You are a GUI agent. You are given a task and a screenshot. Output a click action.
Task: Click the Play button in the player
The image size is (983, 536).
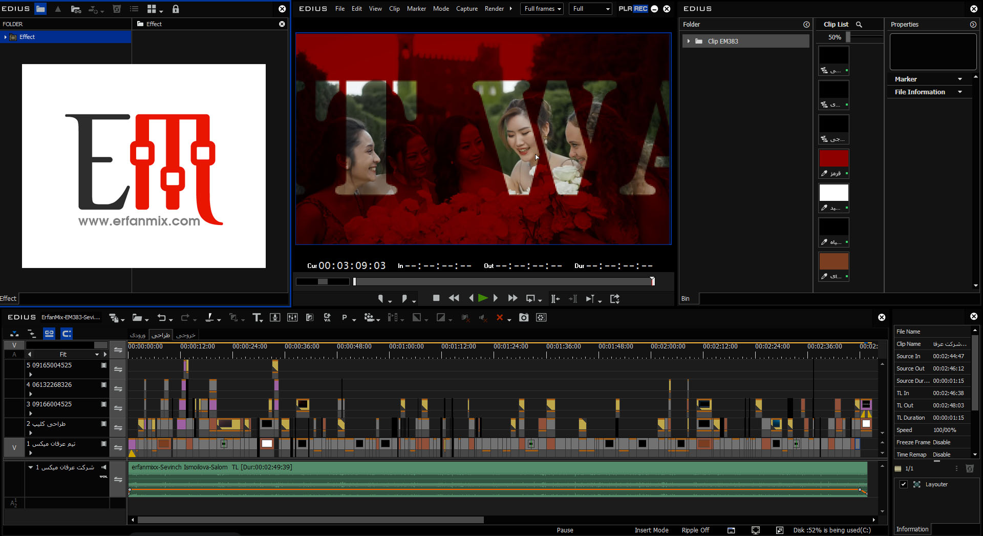483,298
